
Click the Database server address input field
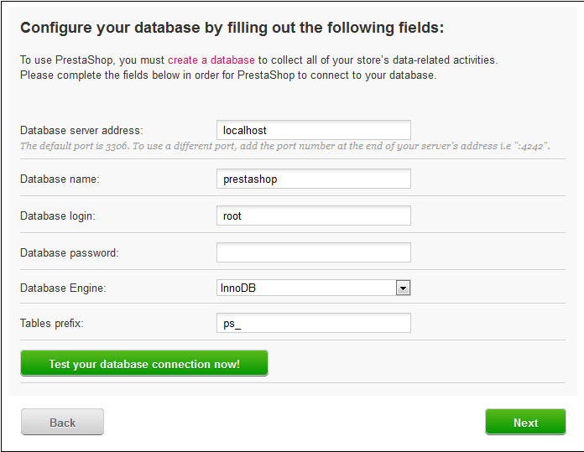[313, 130]
